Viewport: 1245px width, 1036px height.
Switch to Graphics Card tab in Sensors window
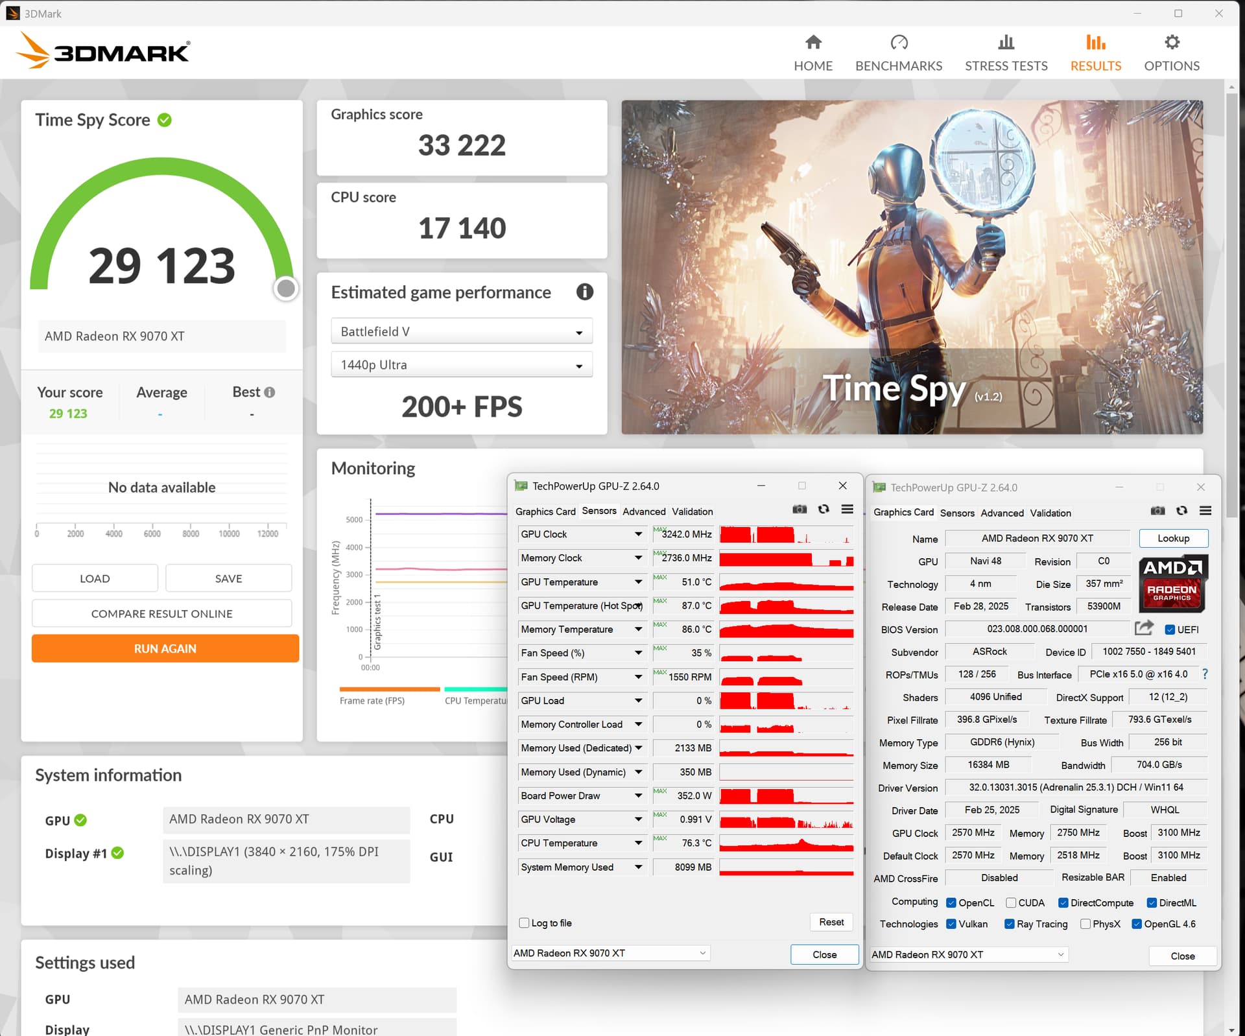tap(545, 512)
